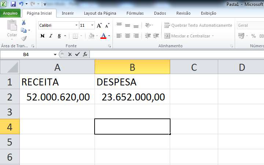Align text to middle vertically icon
Viewport: 264px width, 165px height.
coord(128,25)
